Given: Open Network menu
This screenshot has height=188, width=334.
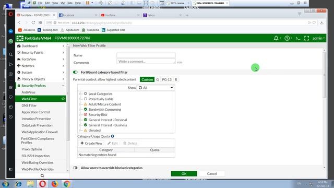Looking at the screenshot, I should point(28,66).
